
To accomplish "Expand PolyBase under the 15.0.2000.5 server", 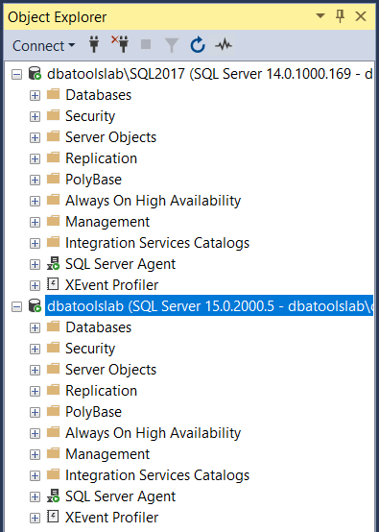I will tap(35, 412).
